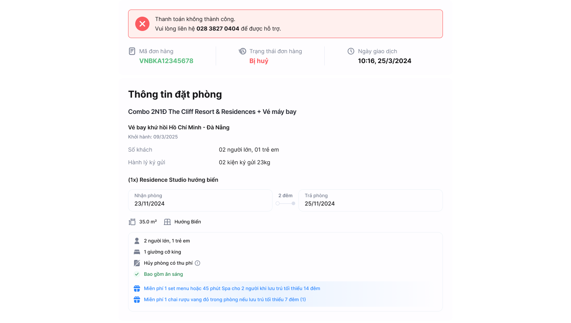
Task: Select the check-out date field 25/11/2024
Action: tap(370, 200)
